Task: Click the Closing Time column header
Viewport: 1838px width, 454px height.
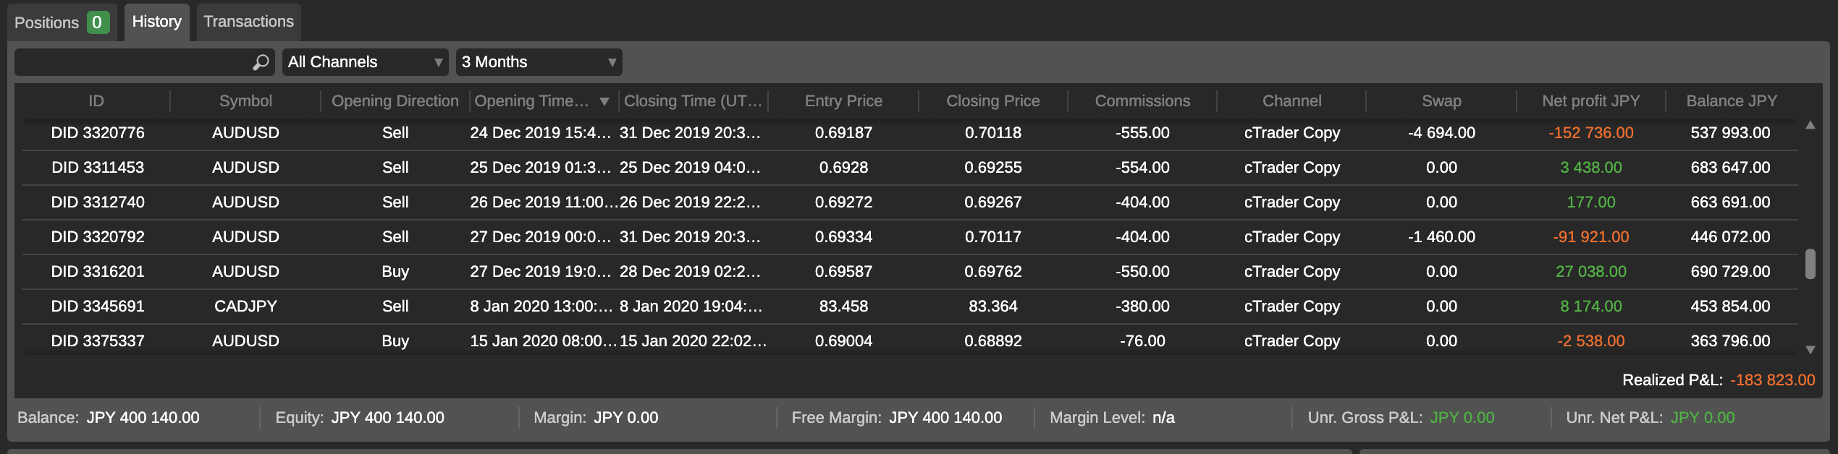Action: [x=692, y=101]
